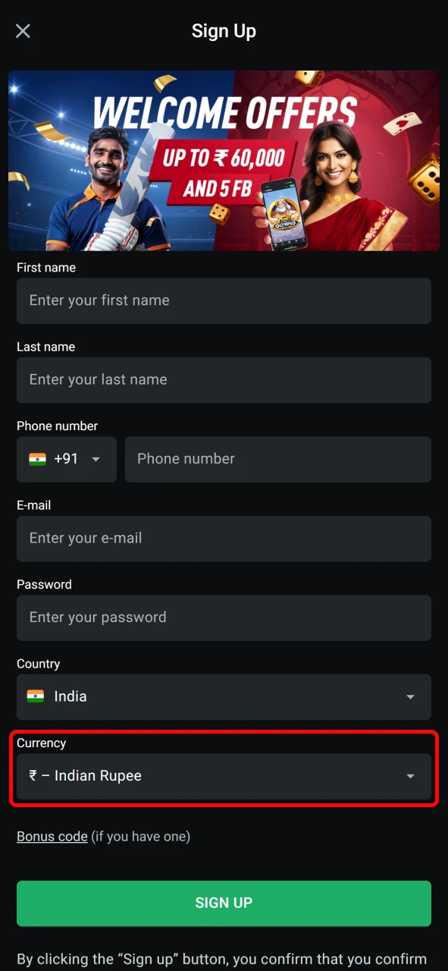Image resolution: width=448 pixels, height=971 pixels.
Task: Select the Password entry field
Action: pyautogui.click(x=224, y=617)
